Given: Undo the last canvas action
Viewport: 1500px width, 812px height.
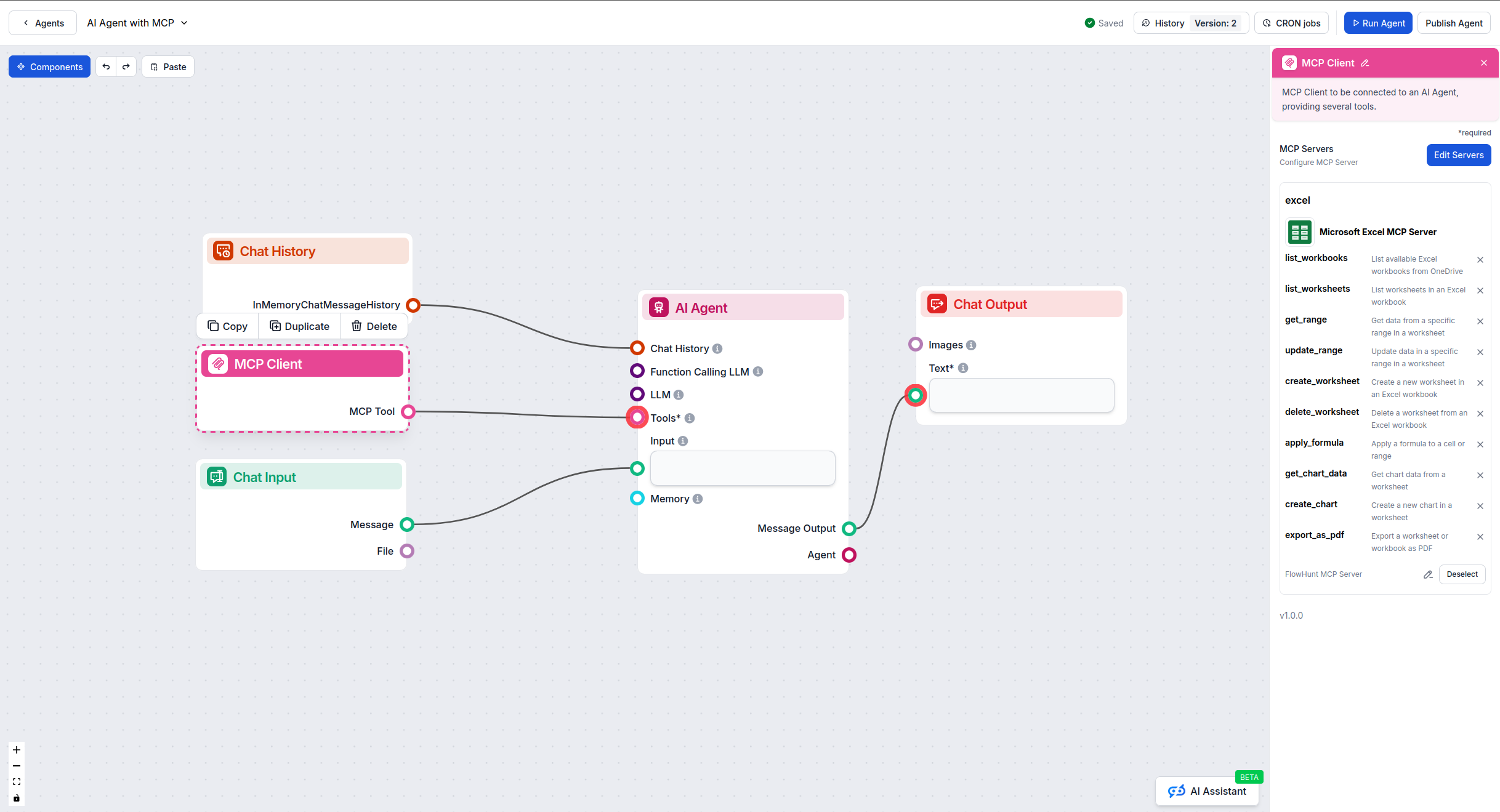Looking at the screenshot, I should 106,66.
